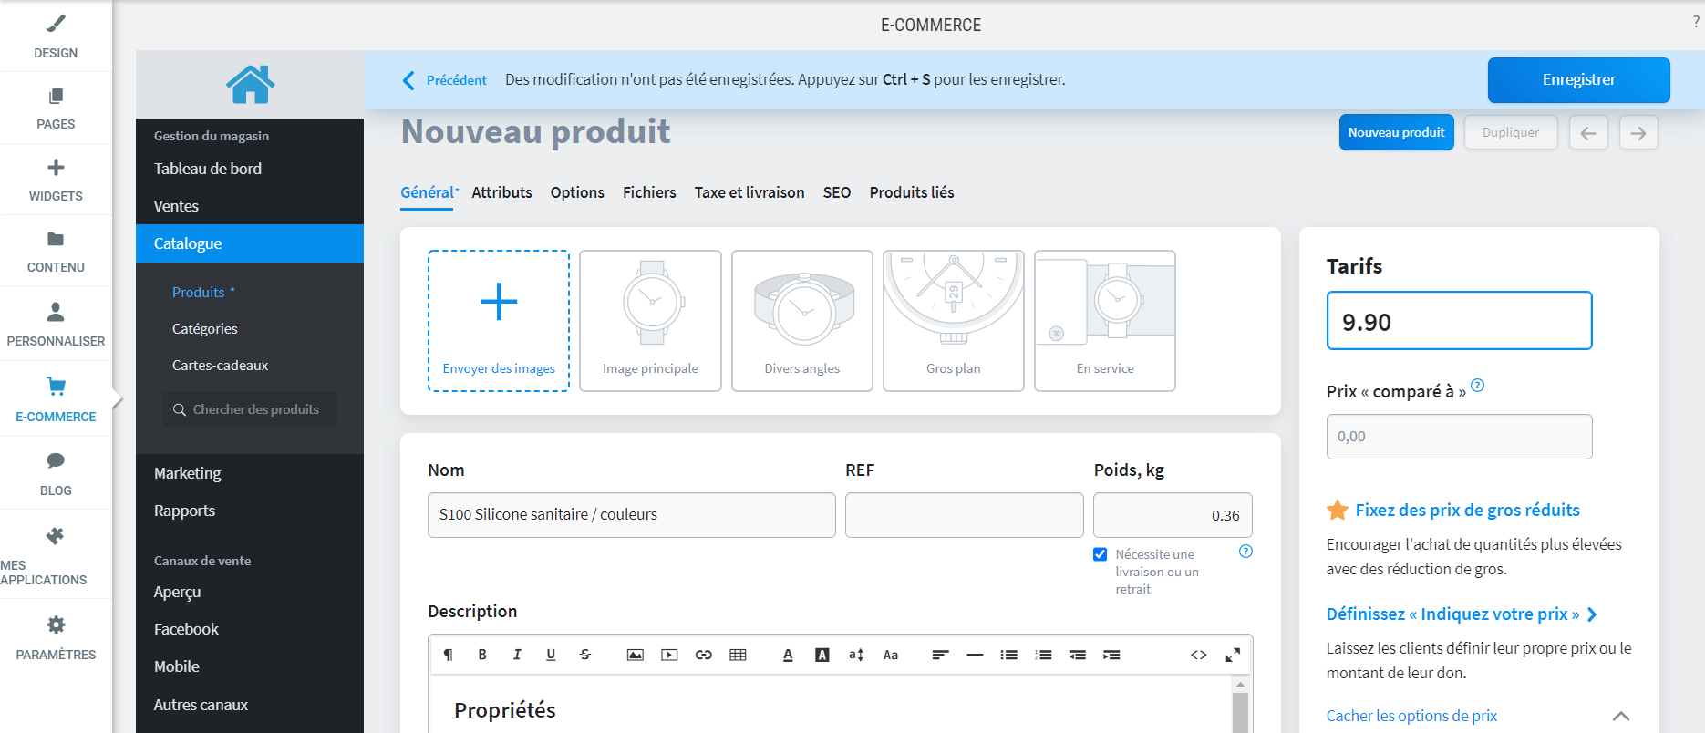1705x733 pixels.
Task: Open help icon for Prix comparé à
Action: (1478, 386)
